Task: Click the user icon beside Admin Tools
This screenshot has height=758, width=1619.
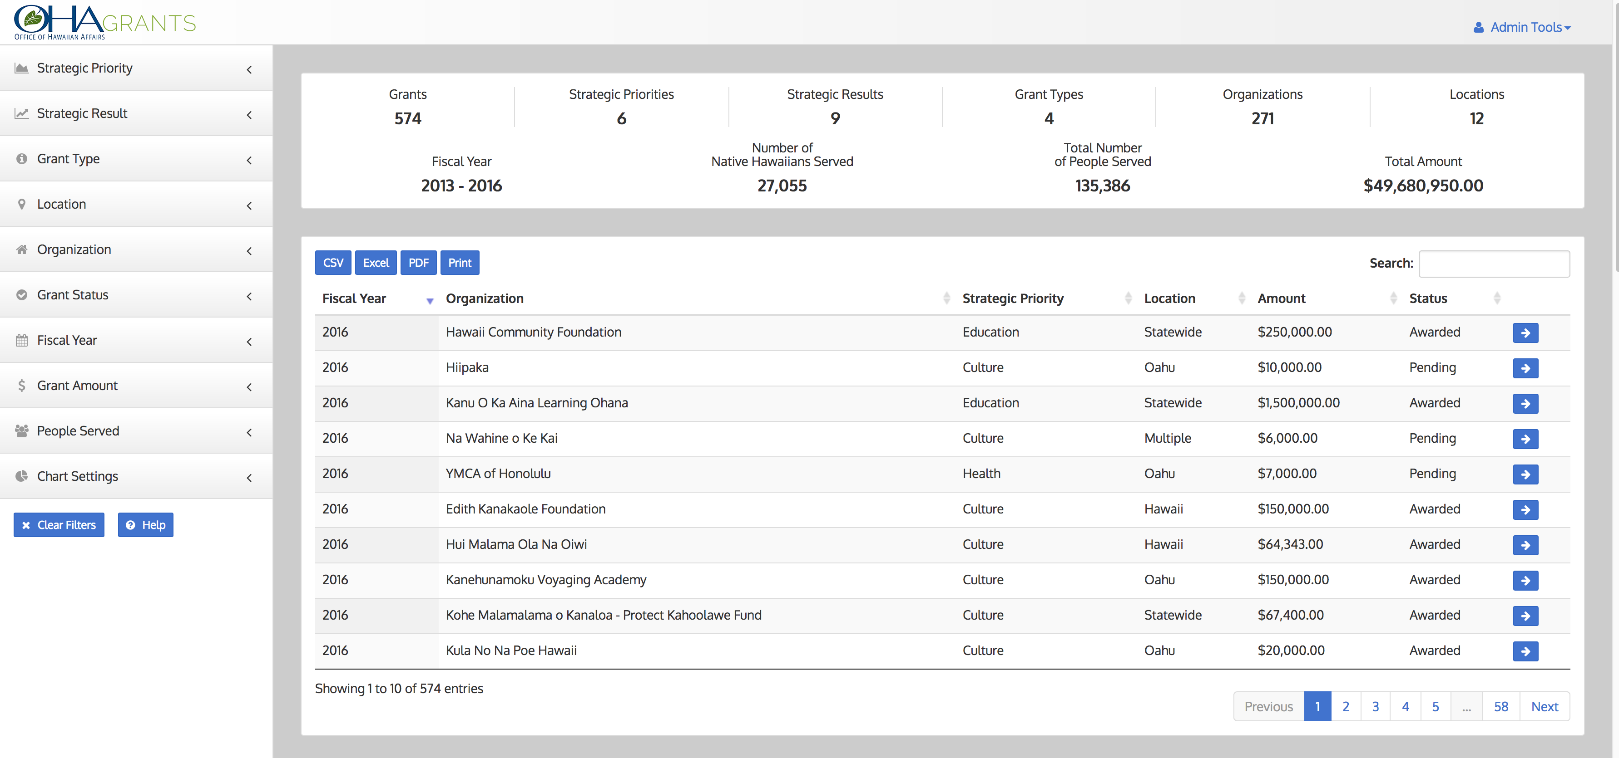Action: [1478, 28]
